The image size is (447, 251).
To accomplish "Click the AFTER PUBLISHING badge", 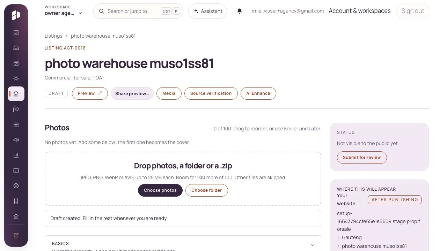I will point(395,200).
